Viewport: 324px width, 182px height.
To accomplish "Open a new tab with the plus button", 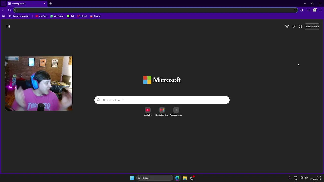I will (x=51, y=4).
